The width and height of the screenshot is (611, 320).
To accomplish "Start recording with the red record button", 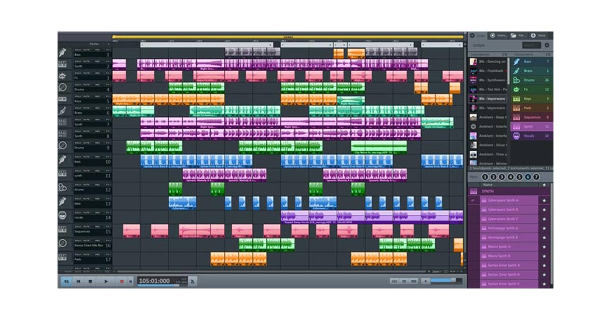I will click(122, 281).
